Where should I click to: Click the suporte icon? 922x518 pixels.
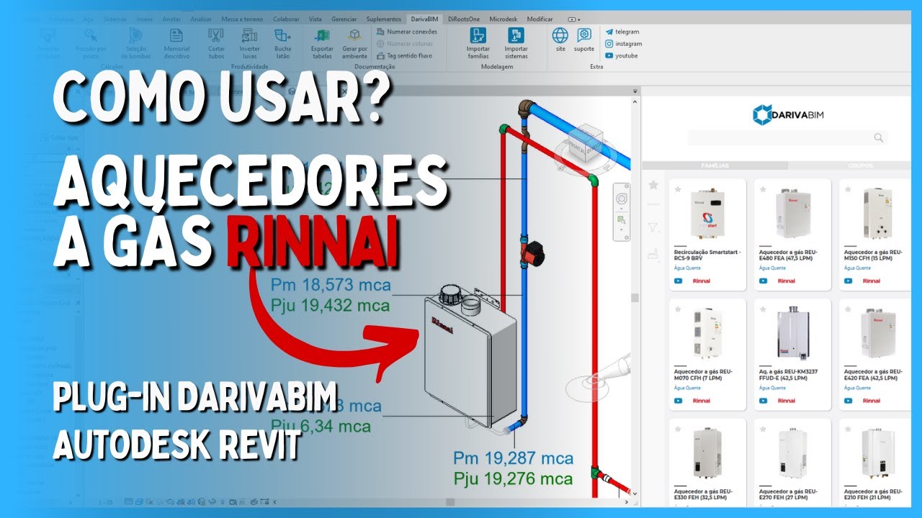pos(584,39)
